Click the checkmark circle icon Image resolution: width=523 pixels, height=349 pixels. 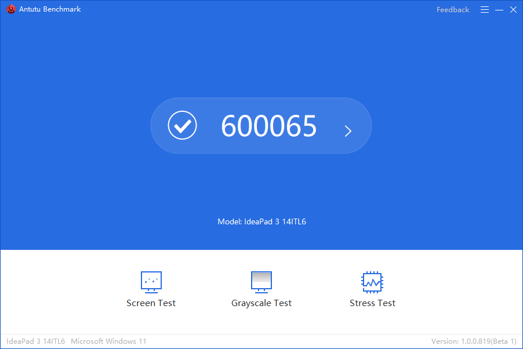coord(182,125)
